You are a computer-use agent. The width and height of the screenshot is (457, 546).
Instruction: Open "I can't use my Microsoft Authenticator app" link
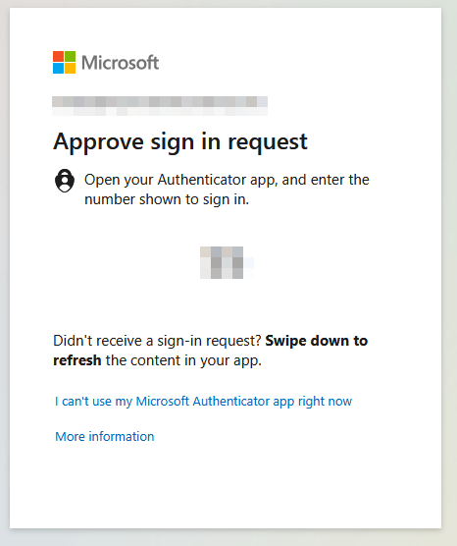tap(203, 401)
